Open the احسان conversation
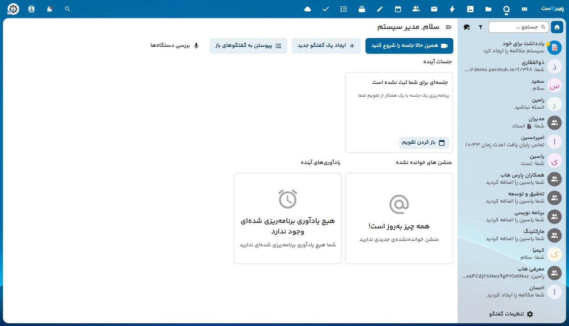 point(512,291)
